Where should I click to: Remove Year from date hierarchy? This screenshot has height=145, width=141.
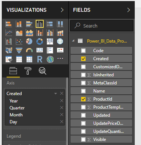(x=62, y=101)
